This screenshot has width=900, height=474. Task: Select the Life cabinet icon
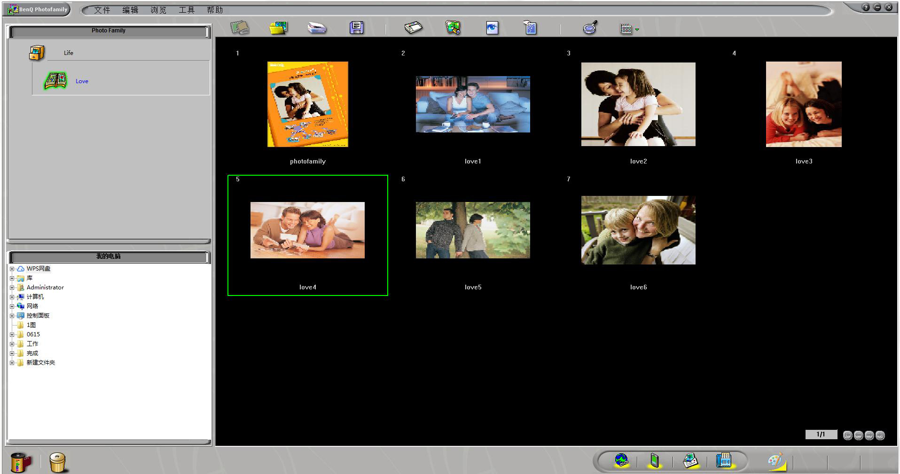37,53
